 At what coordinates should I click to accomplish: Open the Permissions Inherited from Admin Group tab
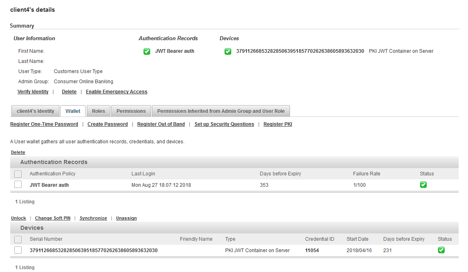[220, 110]
